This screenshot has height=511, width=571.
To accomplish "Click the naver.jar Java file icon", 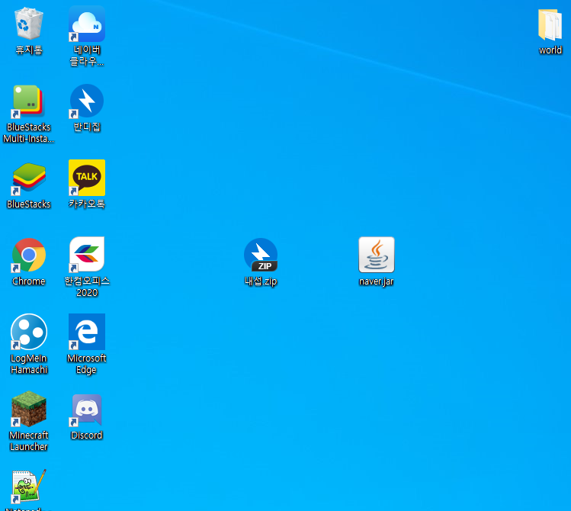I will 377,255.
